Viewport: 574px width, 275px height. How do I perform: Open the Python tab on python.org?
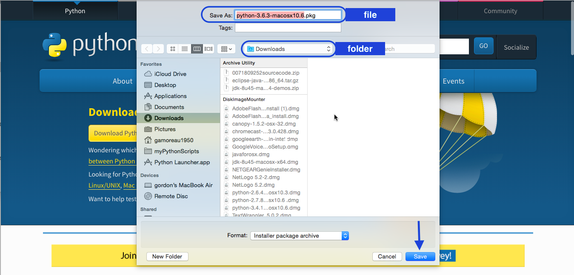tap(75, 11)
